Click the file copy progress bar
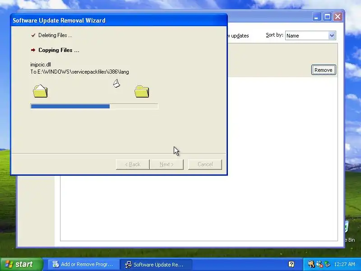Image resolution: width=361 pixels, height=271 pixels. pyautogui.click(x=94, y=106)
